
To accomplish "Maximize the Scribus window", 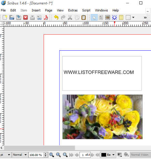I will [141, 3].
